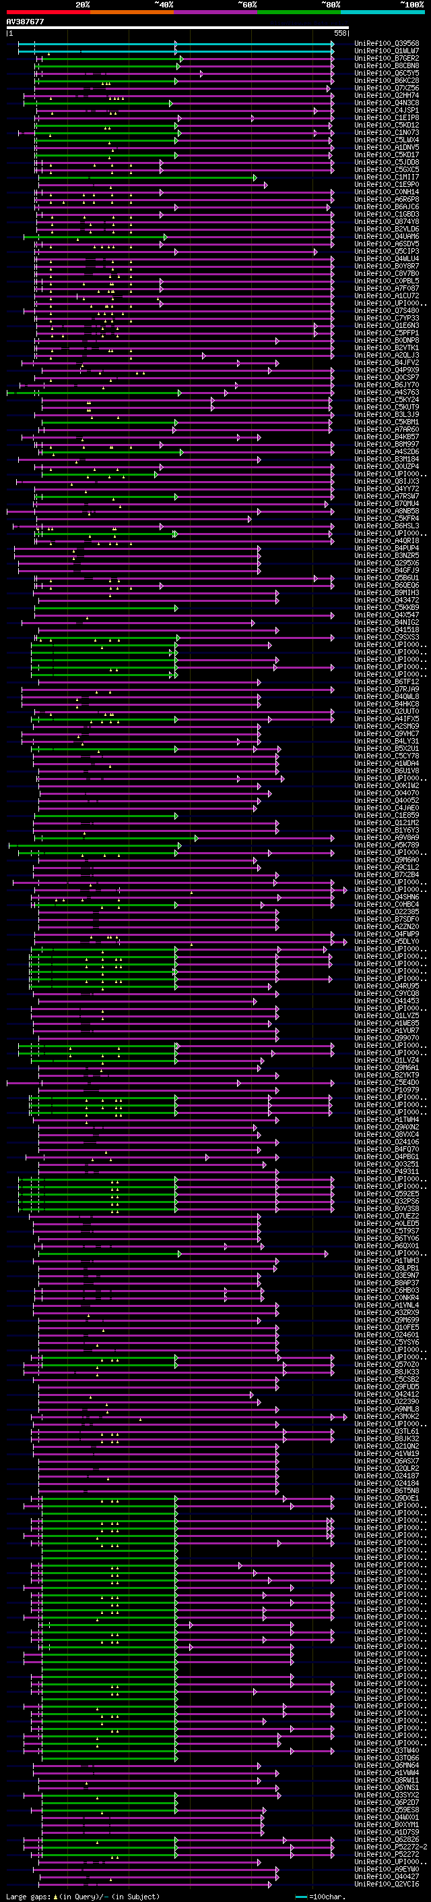This screenshot has width=431, height=1902.
Task: Select hit label UniRef100_Q2HH74
Action: point(386,95)
